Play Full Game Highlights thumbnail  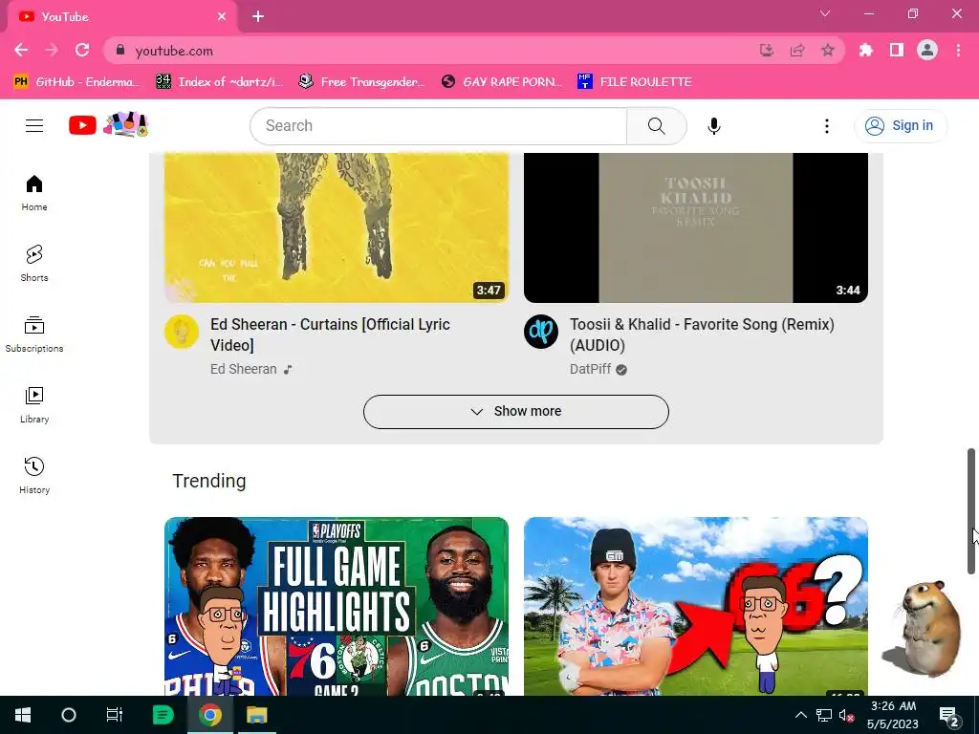tap(336, 606)
